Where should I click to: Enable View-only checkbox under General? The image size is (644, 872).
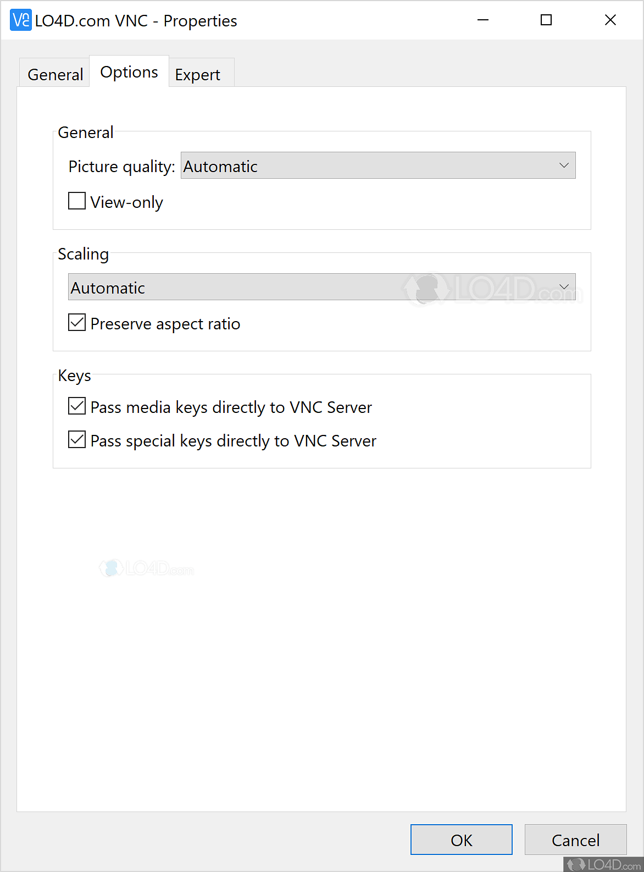[76, 201]
